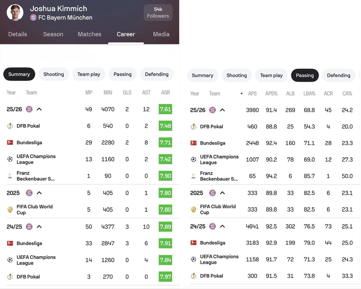The image size is (361, 289).
Task: Select Shooting filter in left panel
Action: (54, 74)
